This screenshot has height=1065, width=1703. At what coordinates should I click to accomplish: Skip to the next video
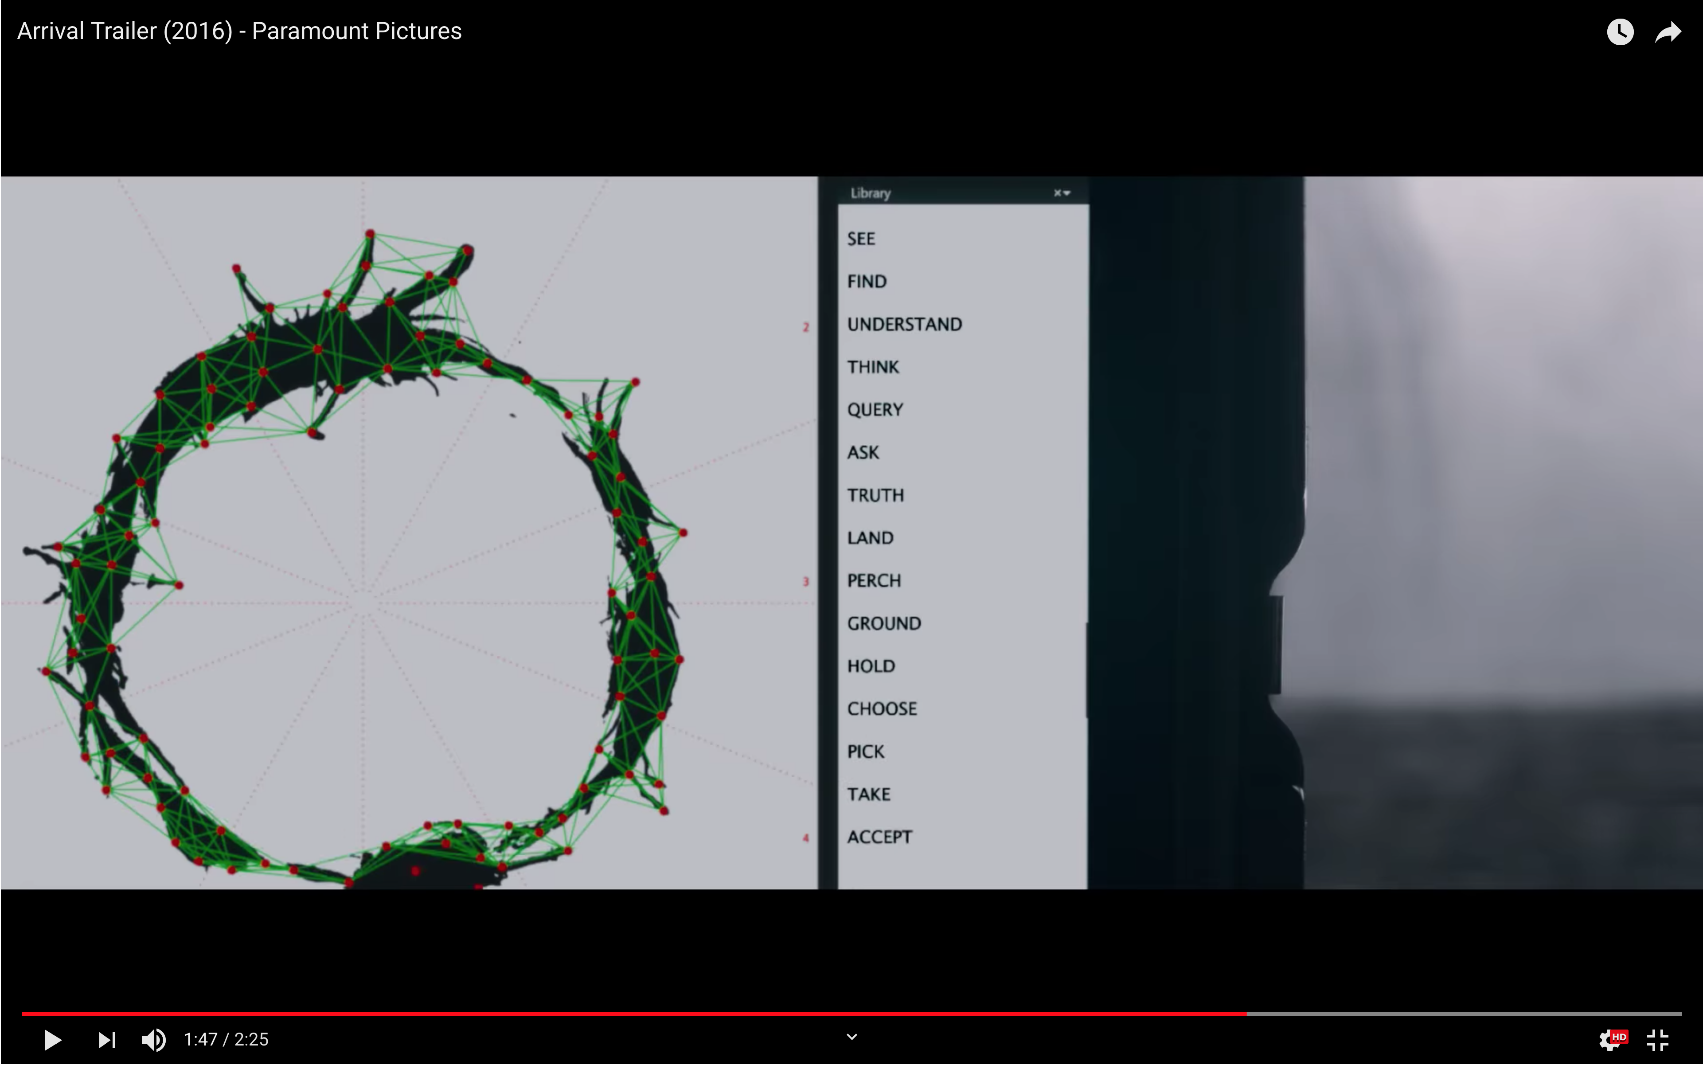pos(107,1040)
